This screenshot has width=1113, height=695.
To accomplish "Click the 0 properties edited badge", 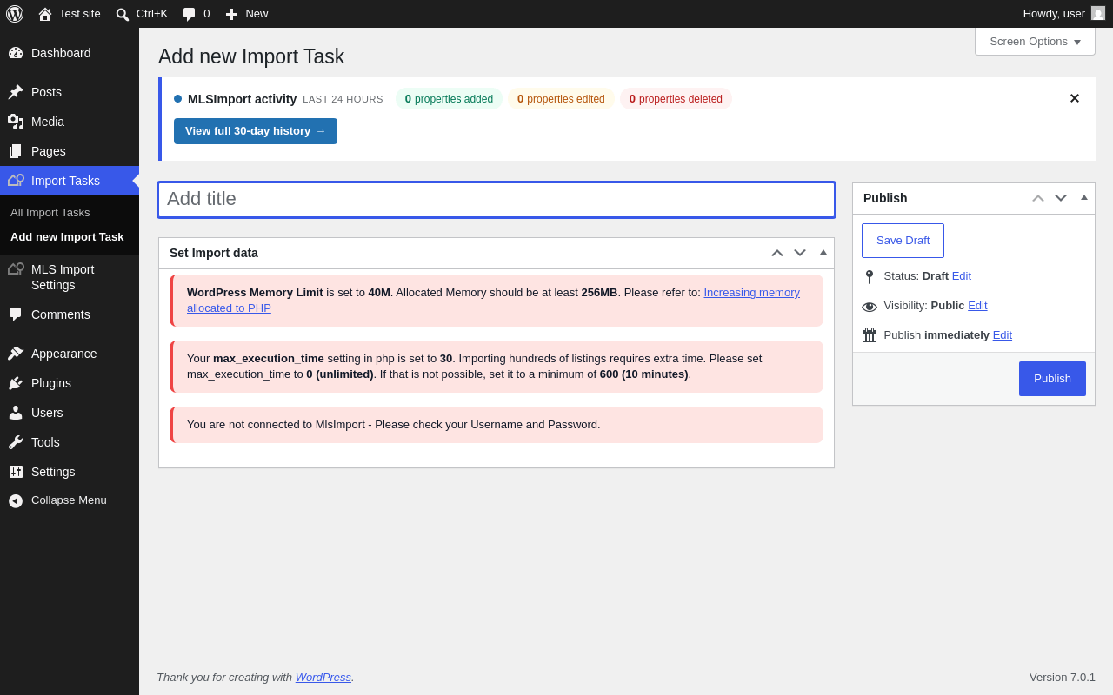I will click(561, 99).
